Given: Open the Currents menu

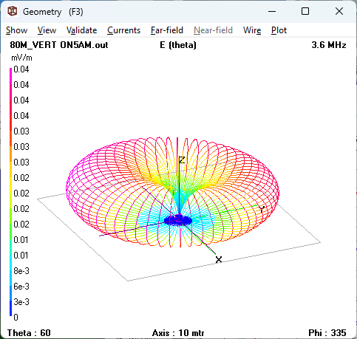Looking at the screenshot, I should (x=123, y=30).
